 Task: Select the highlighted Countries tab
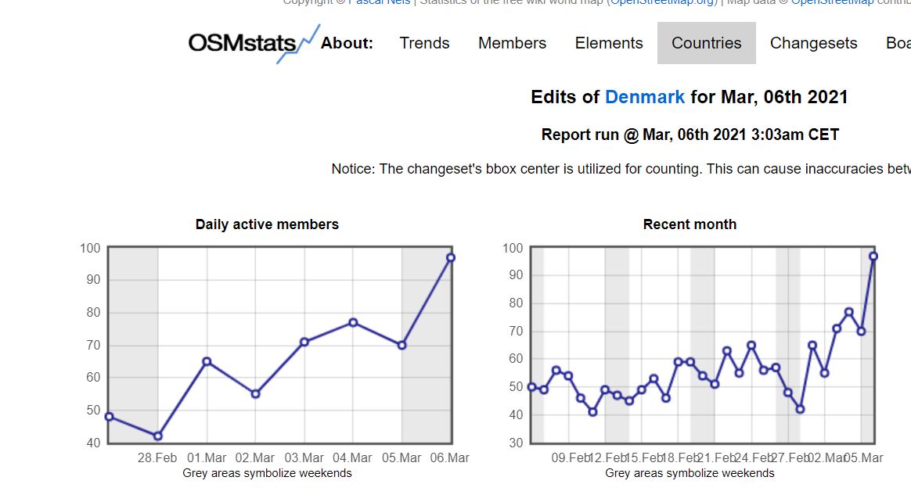coord(706,43)
